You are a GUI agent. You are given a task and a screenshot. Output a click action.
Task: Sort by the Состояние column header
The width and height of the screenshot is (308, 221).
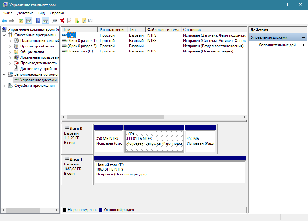click(x=214, y=29)
